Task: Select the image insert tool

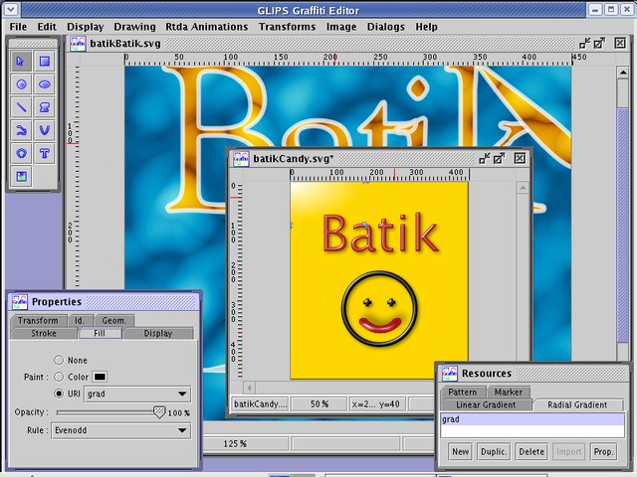Action: (x=21, y=177)
